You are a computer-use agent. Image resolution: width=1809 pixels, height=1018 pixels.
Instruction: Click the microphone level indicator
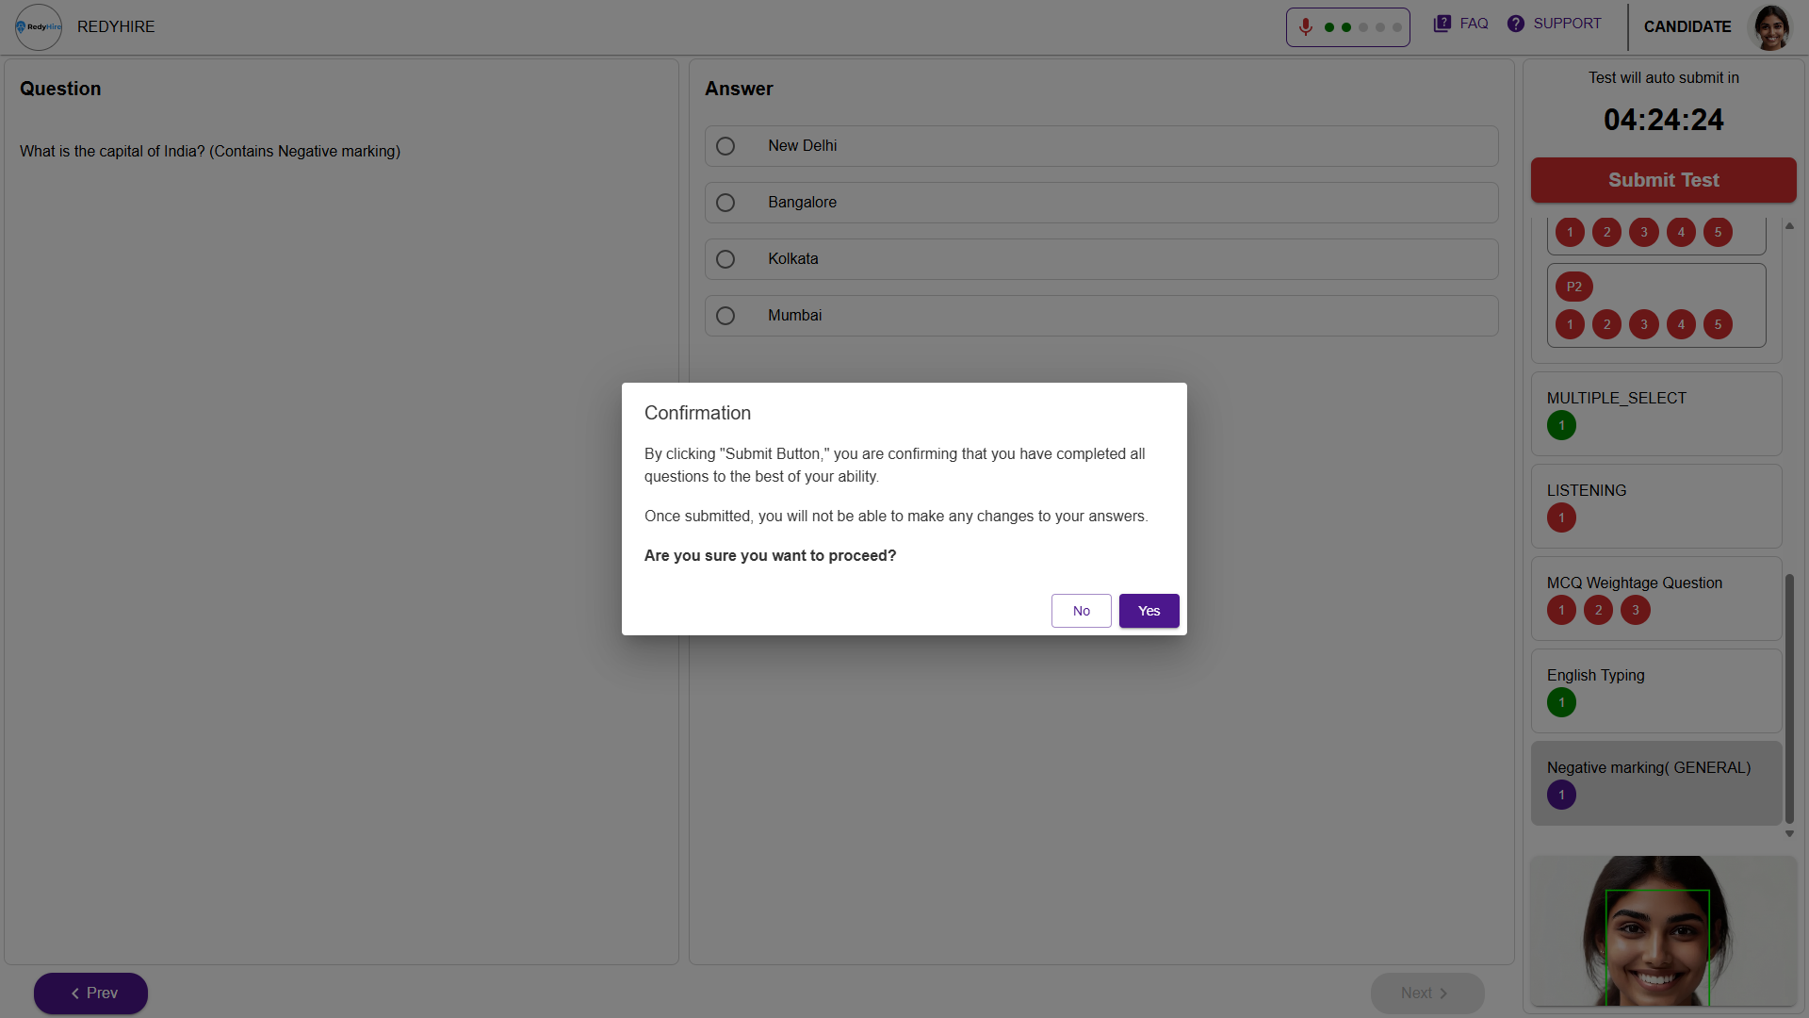point(1347,27)
